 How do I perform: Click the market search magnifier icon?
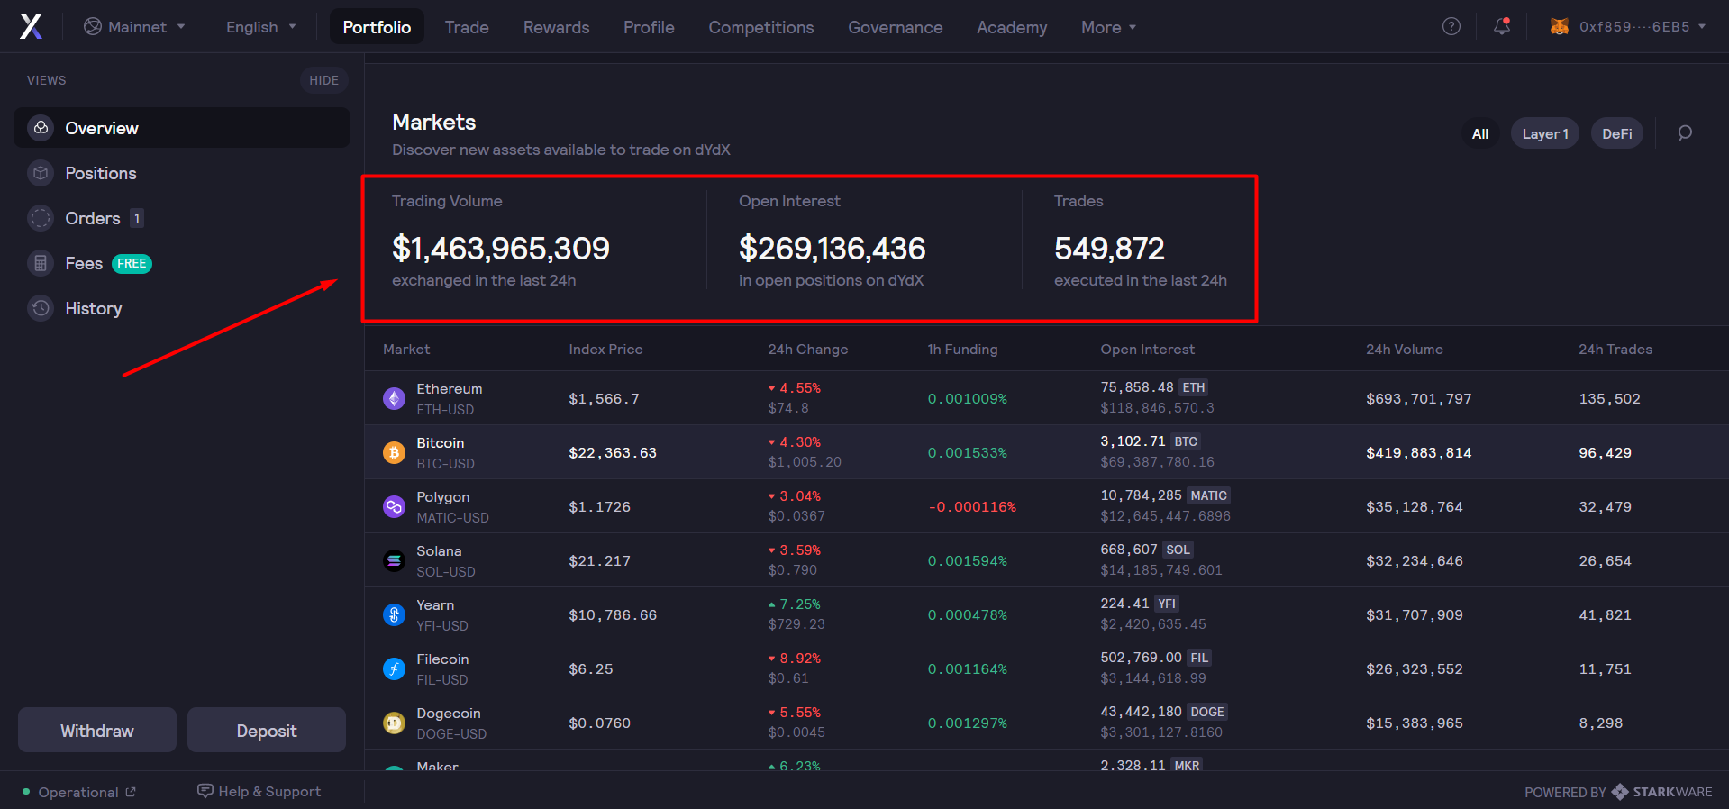(x=1685, y=133)
